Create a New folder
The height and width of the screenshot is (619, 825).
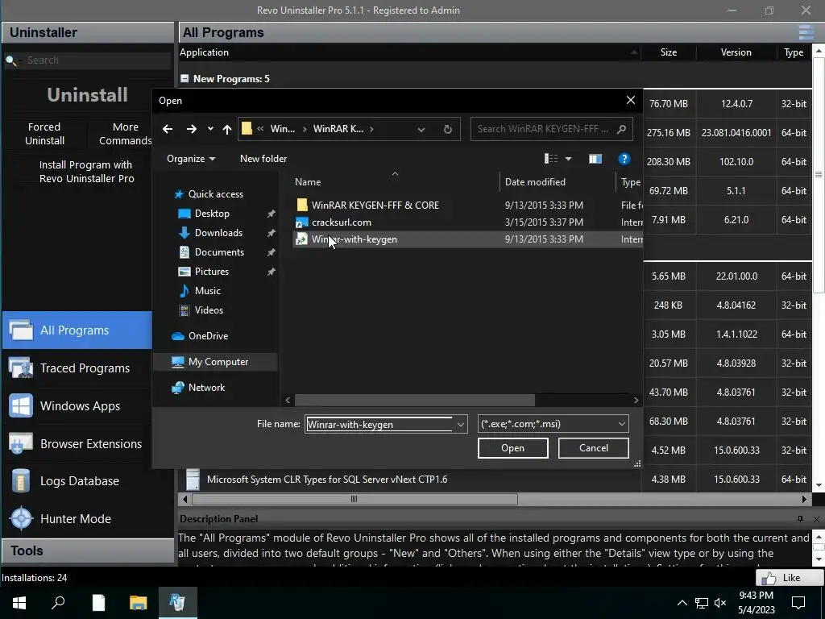pyautogui.click(x=263, y=159)
